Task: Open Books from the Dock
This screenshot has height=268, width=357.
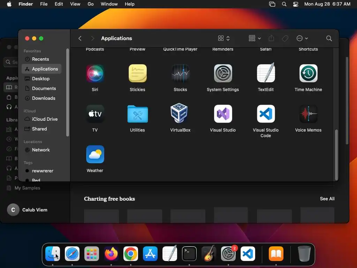Action: pyautogui.click(x=276, y=254)
